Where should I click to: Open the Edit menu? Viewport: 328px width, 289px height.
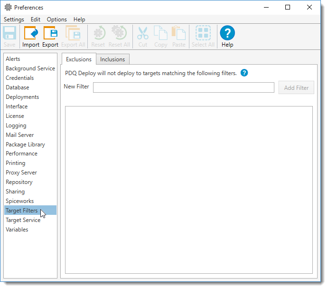coord(35,19)
